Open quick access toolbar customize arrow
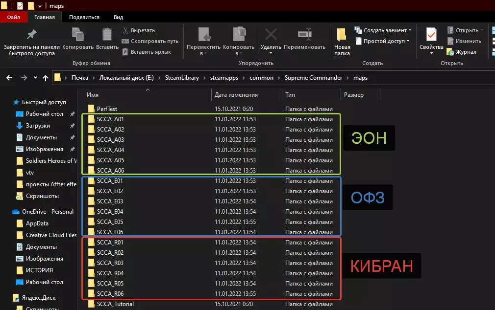The width and height of the screenshot is (495, 310). pyautogui.click(x=40, y=6)
